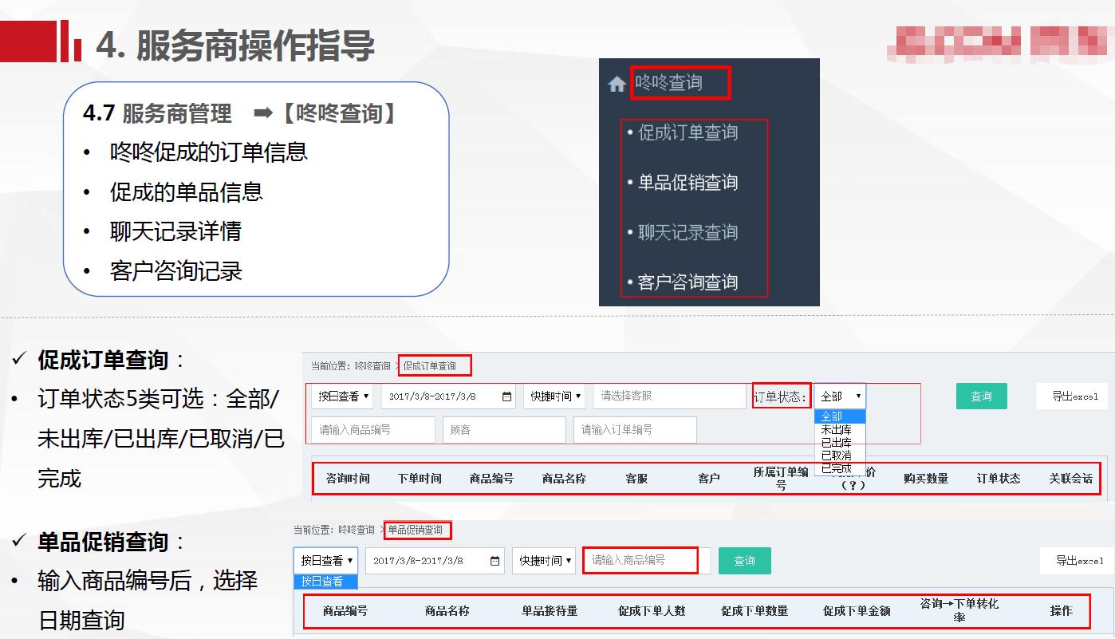Click 导出excel in the order query section
The image size is (1115, 639).
1072,396
